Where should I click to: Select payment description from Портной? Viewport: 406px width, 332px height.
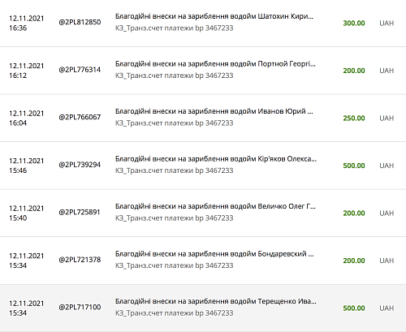coord(215,64)
